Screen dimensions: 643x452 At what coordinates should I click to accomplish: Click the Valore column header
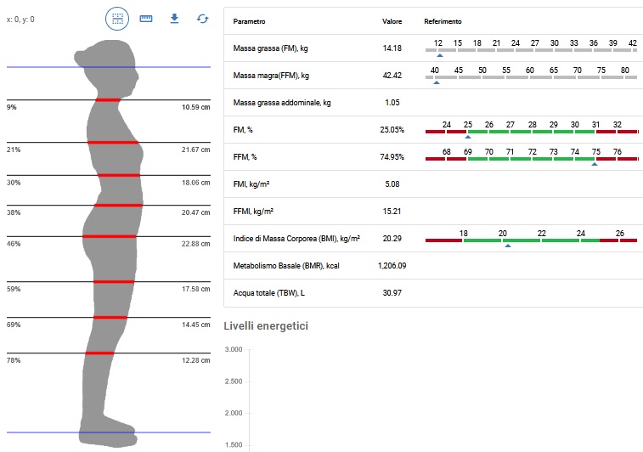coord(392,20)
